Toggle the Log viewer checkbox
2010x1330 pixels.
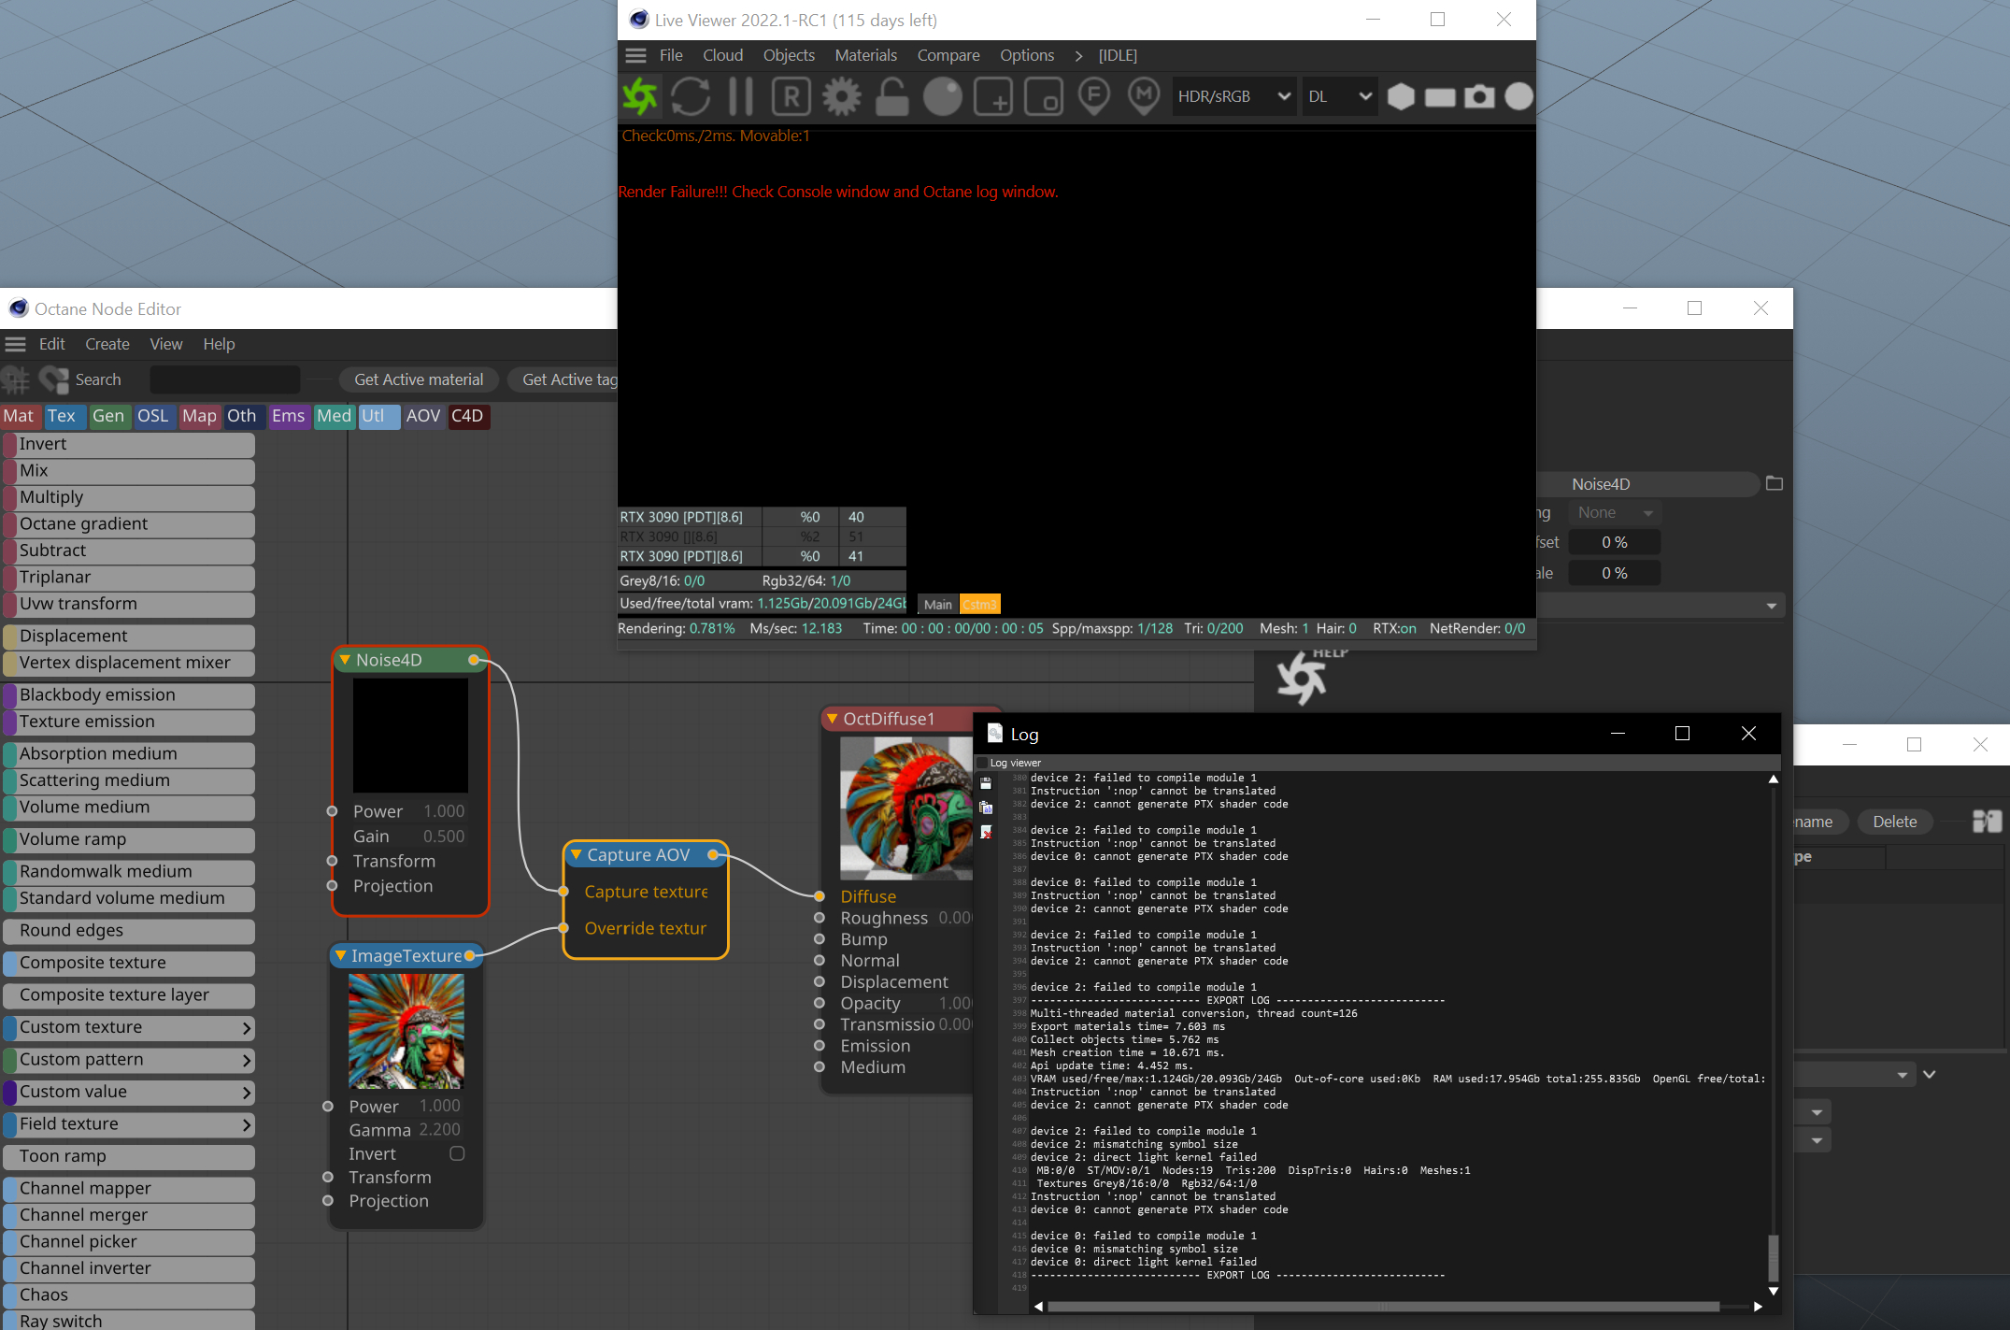pos(982,763)
